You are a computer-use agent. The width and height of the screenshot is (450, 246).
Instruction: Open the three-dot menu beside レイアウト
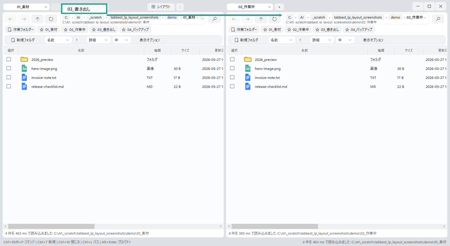click(180, 6)
